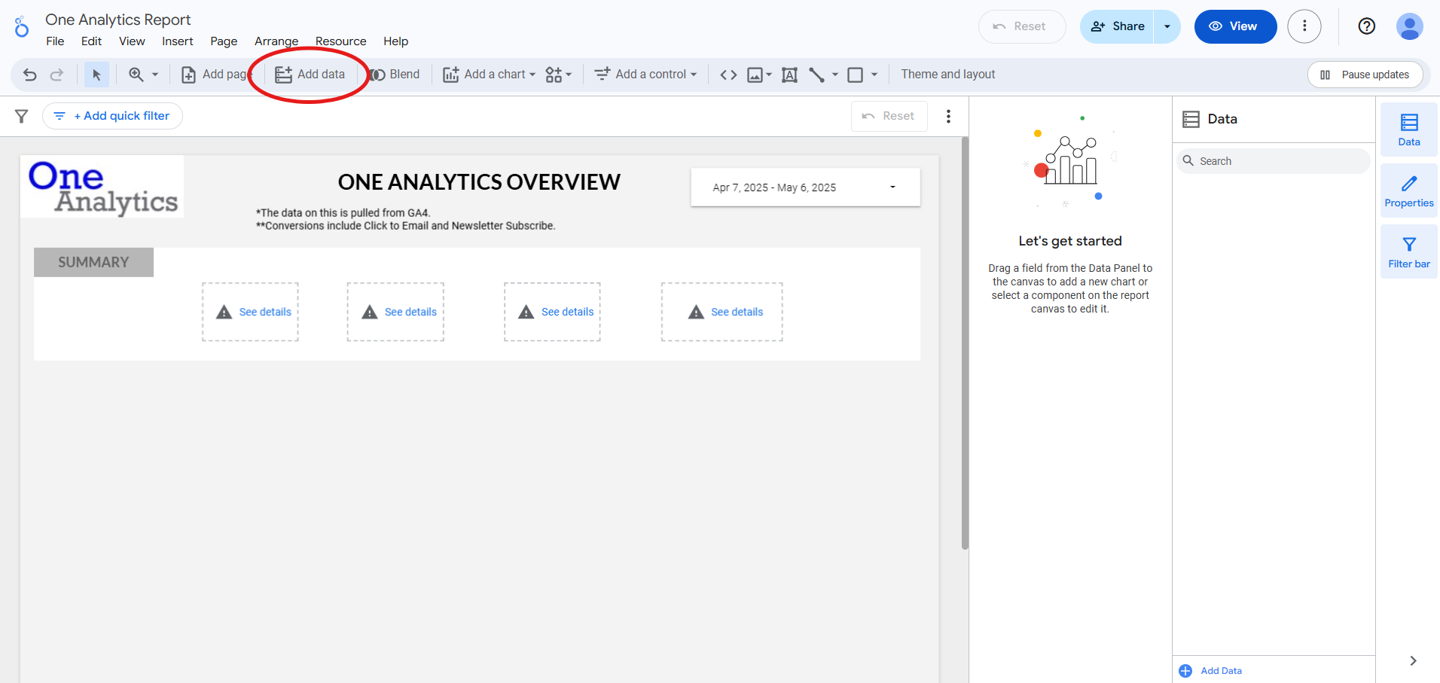Click the canvas vertical scrollbar

tap(965, 343)
